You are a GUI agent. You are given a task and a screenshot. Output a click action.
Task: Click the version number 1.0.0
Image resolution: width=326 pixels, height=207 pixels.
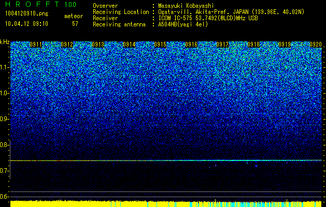click(x=70, y=4)
